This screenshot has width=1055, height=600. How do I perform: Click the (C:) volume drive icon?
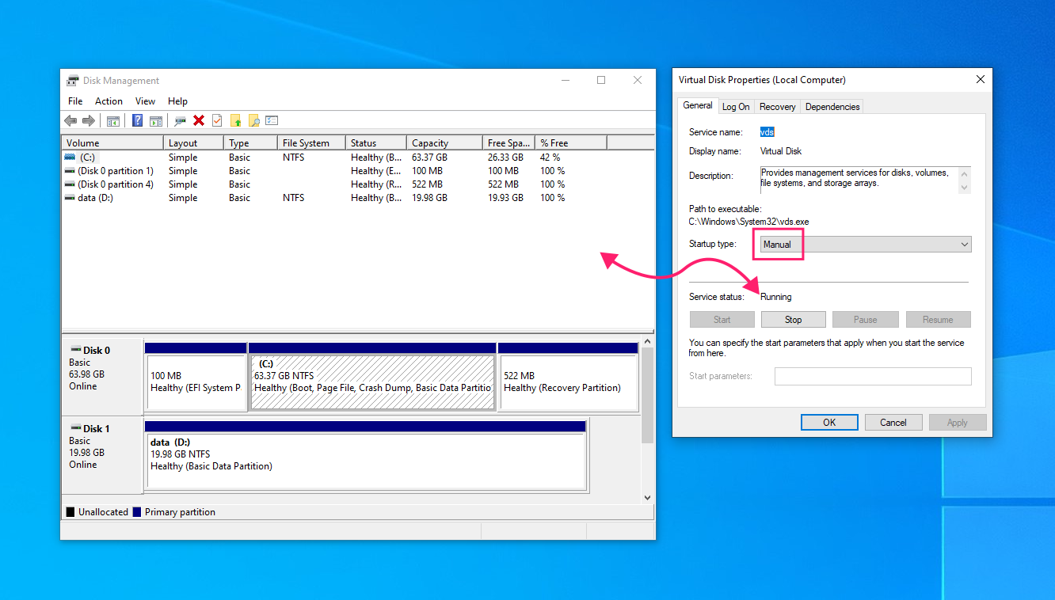pos(70,158)
